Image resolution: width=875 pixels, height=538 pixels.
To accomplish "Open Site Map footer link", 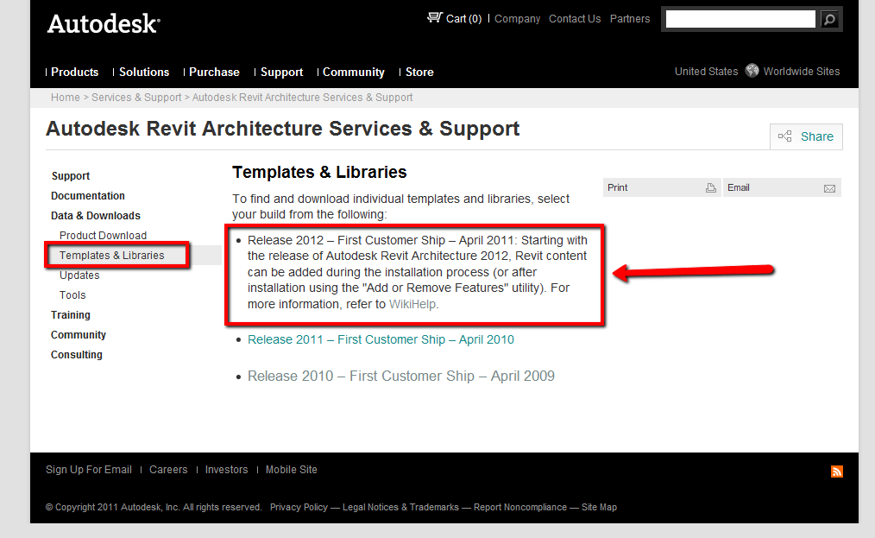I will click(600, 507).
